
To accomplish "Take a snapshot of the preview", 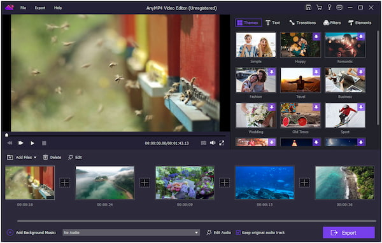I will [204, 143].
